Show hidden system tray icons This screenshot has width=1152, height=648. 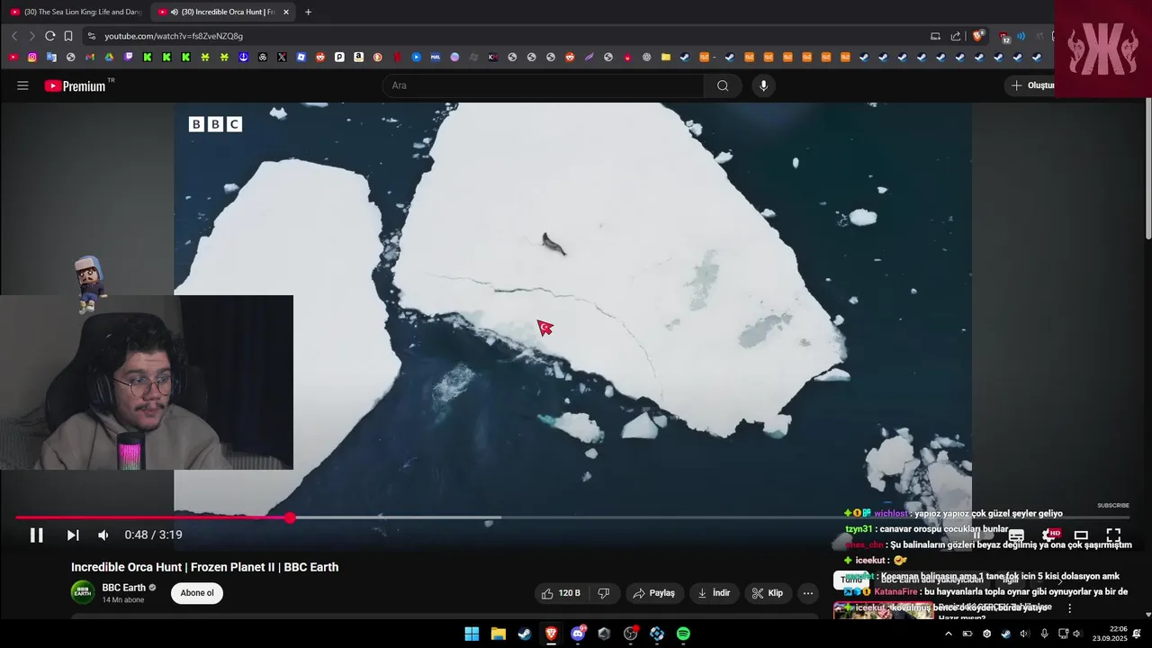pos(948,634)
